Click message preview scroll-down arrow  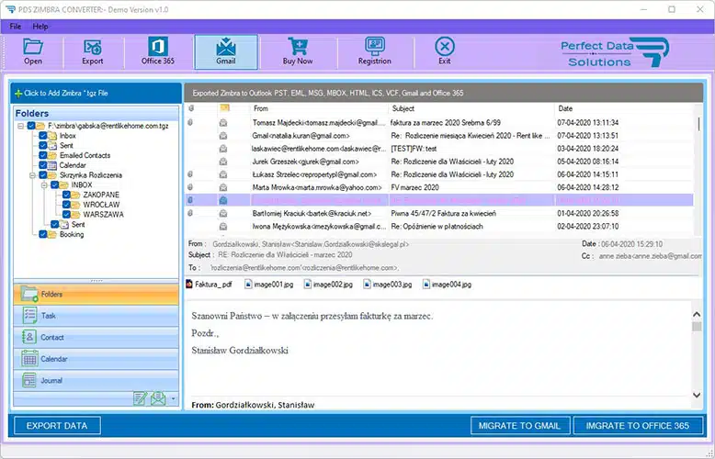click(x=697, y=395)
